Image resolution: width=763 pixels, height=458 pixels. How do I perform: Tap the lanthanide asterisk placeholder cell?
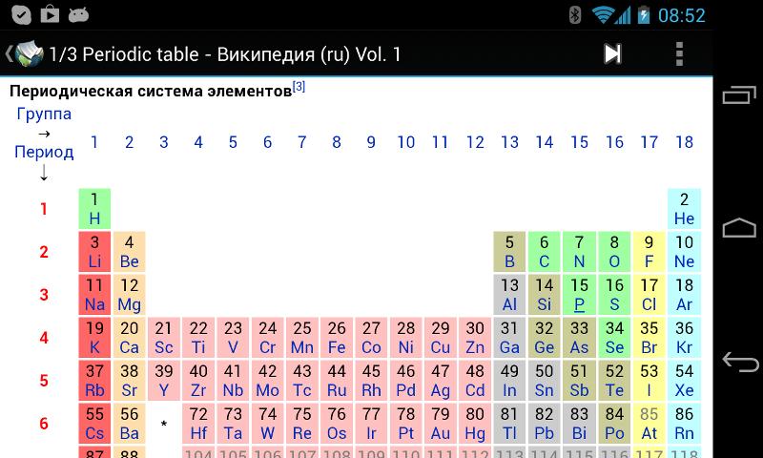pos(164,424)
